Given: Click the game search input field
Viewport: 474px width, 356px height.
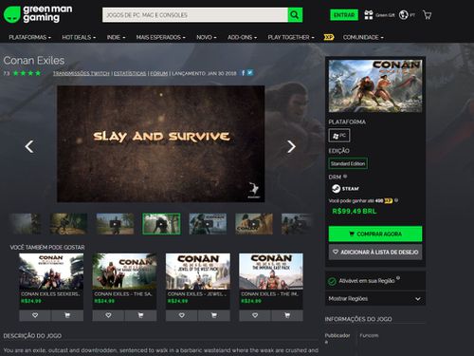Looking at the screenshot, I should point(195,15).
